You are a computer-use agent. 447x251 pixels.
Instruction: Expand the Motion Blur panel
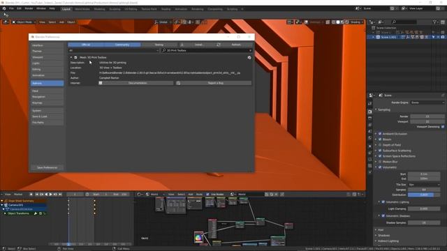click(x=376, y=162)
